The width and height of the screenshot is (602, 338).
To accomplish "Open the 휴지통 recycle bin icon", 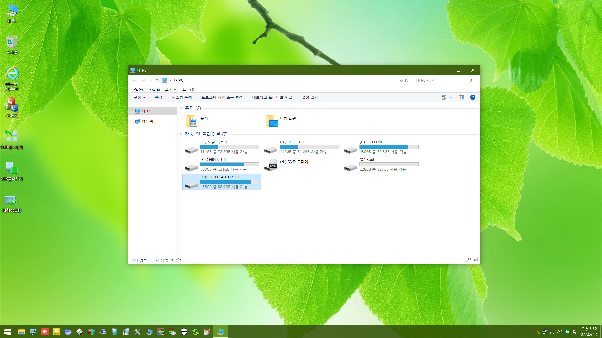I will tap(12, 45).
